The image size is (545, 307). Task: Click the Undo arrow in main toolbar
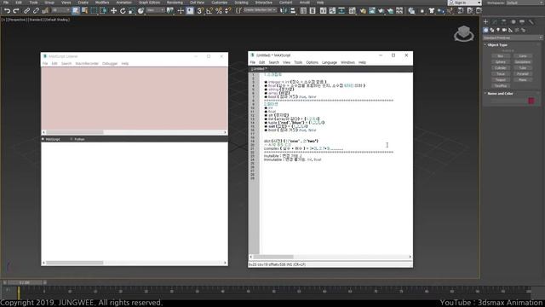[x=7, y=11]
